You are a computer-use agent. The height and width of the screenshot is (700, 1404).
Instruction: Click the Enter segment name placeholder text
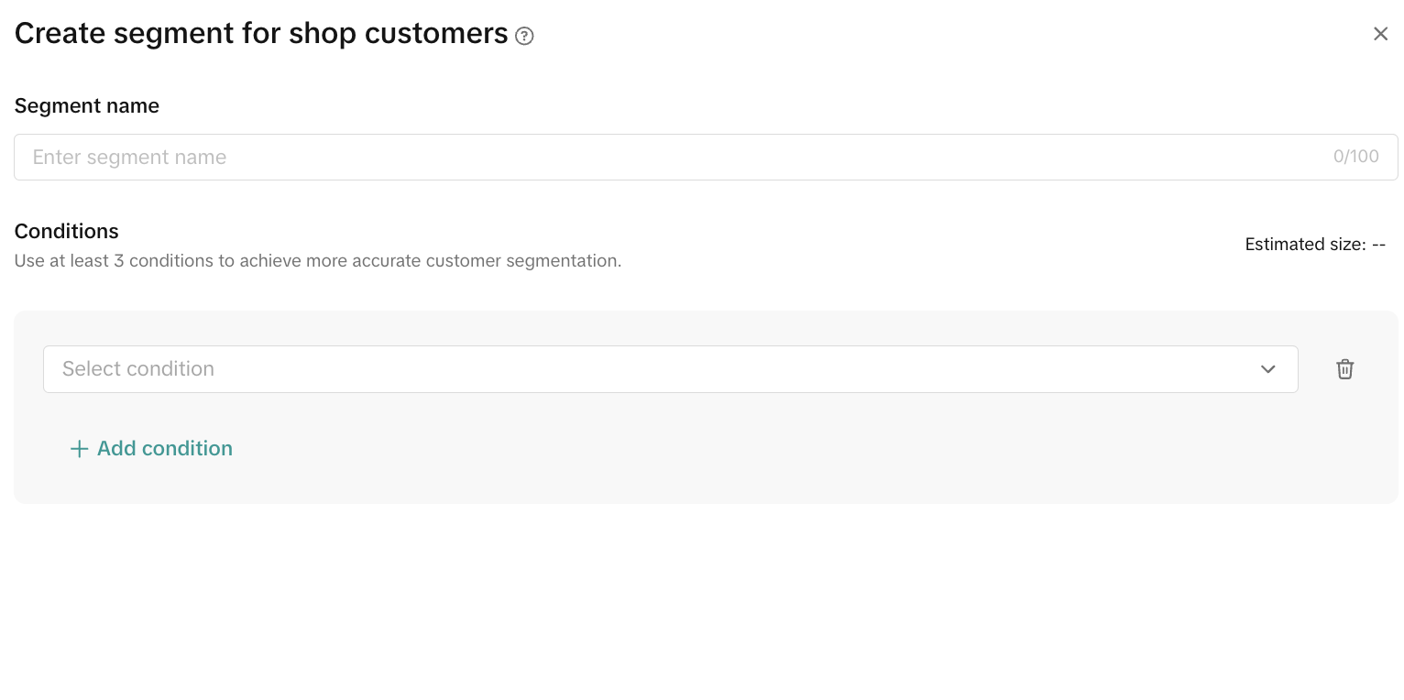point(129,157)
